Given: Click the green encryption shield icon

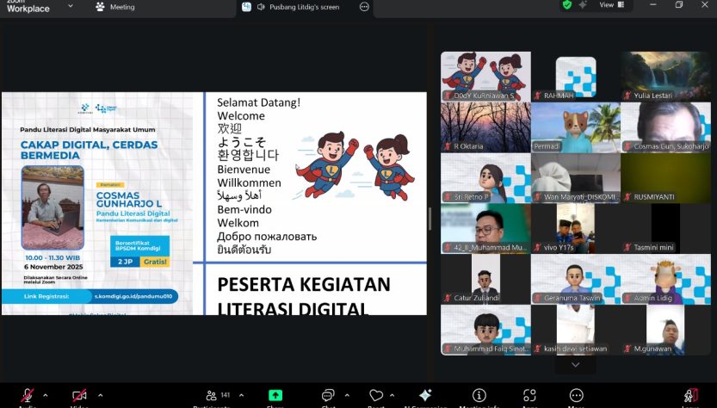Looking at the screenshot, I should pyautogui.click(x=567, y=5).
